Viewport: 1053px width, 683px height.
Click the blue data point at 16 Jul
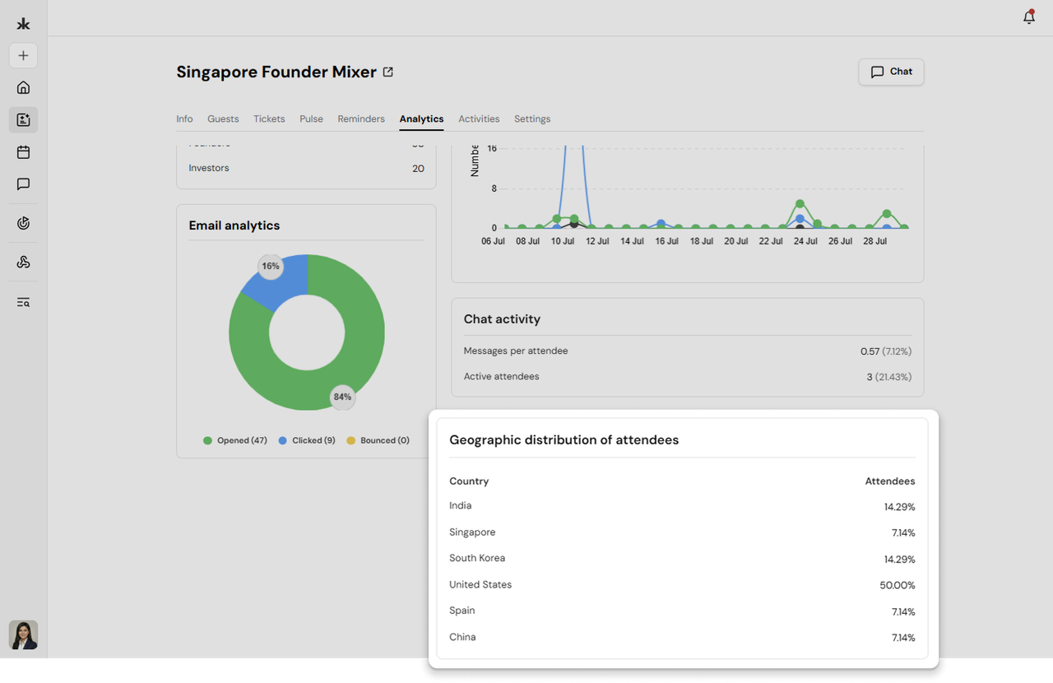(661, 223)
